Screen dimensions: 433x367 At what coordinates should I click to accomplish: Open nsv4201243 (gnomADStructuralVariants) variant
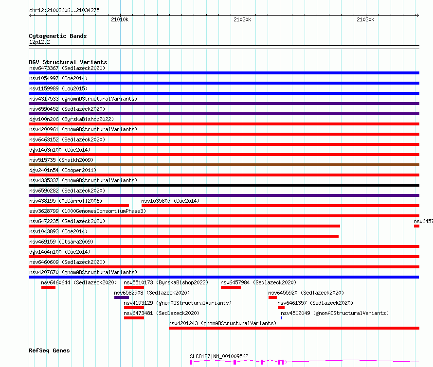pyautogui.click(x=222, y=323)
